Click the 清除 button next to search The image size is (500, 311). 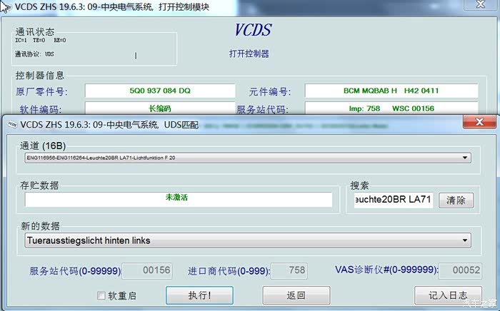coord(456,200)
